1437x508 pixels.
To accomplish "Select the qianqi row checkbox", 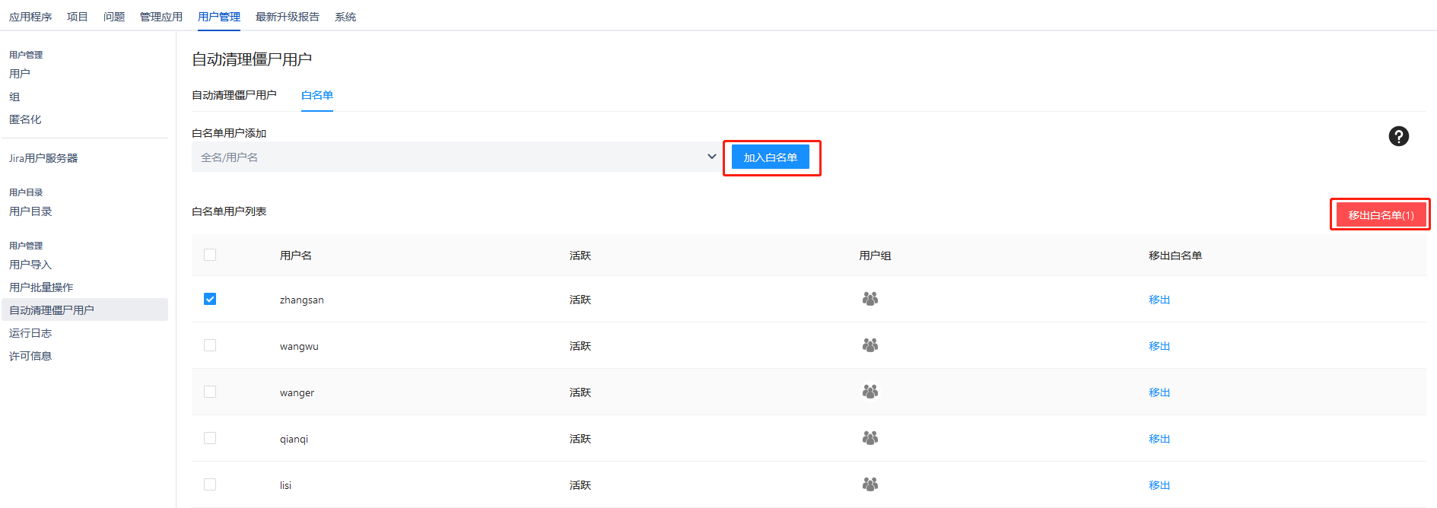I will (210, 438).
